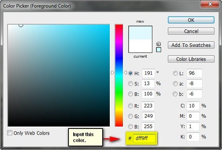The image size is (222, 150).
Task: Click the K (black) percentage field
Action: point(193,137)
